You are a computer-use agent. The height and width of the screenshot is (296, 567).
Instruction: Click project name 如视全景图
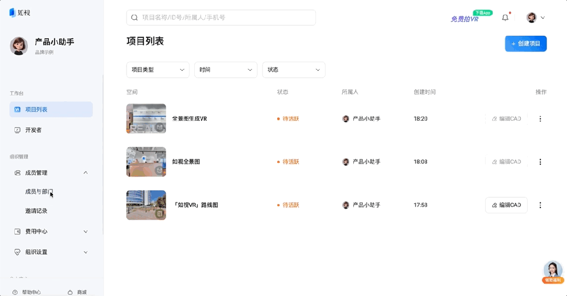186,162
